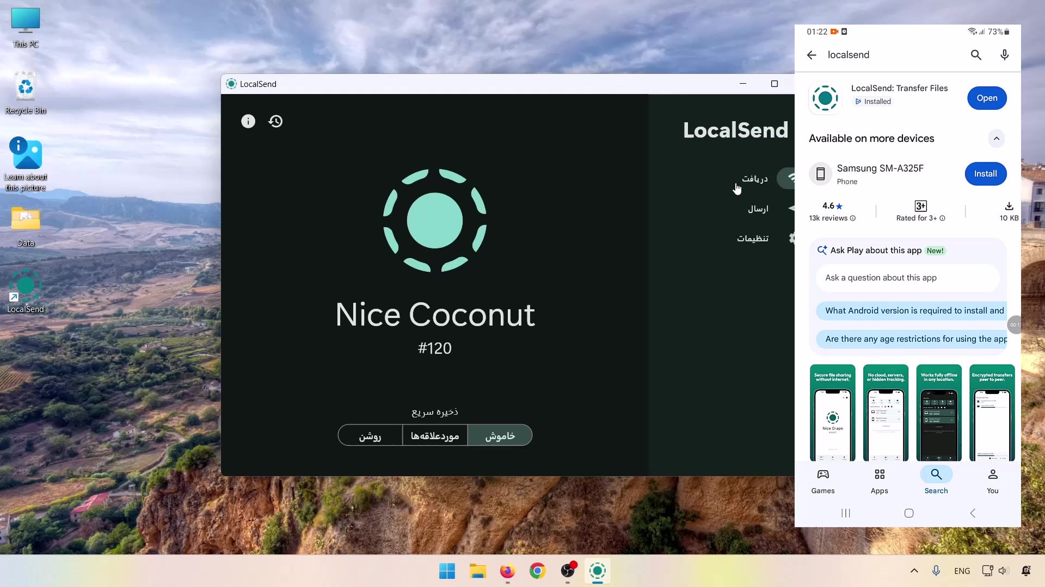Collapse Available on more devices section
This screenshot has height=587, width=1045.
pos(997,139)
